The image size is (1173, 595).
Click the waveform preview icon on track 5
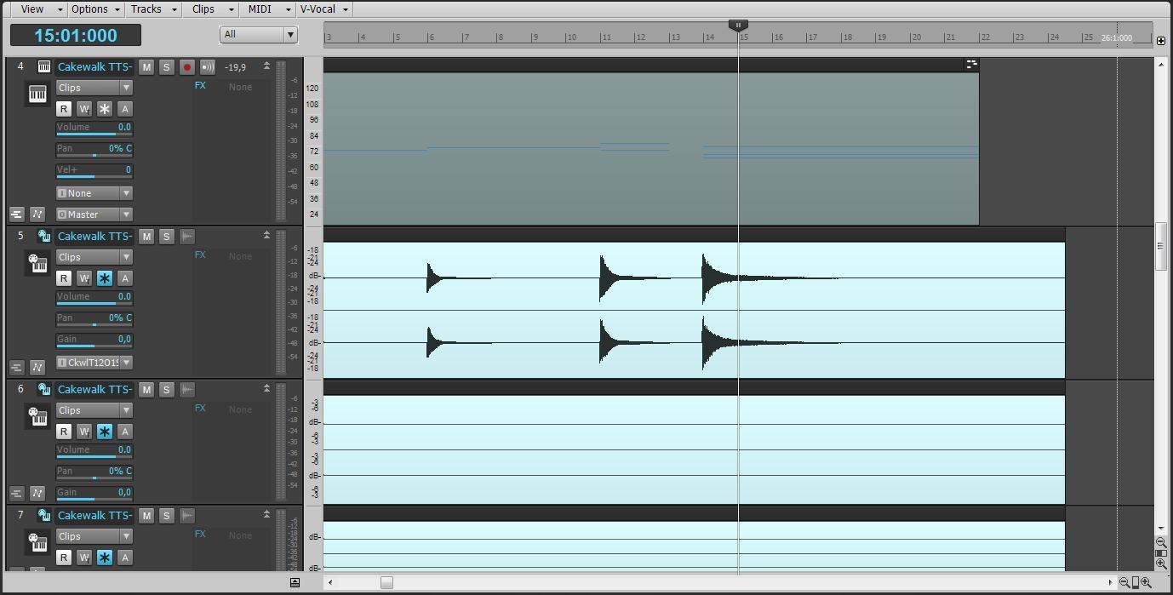tap(187, 237)
